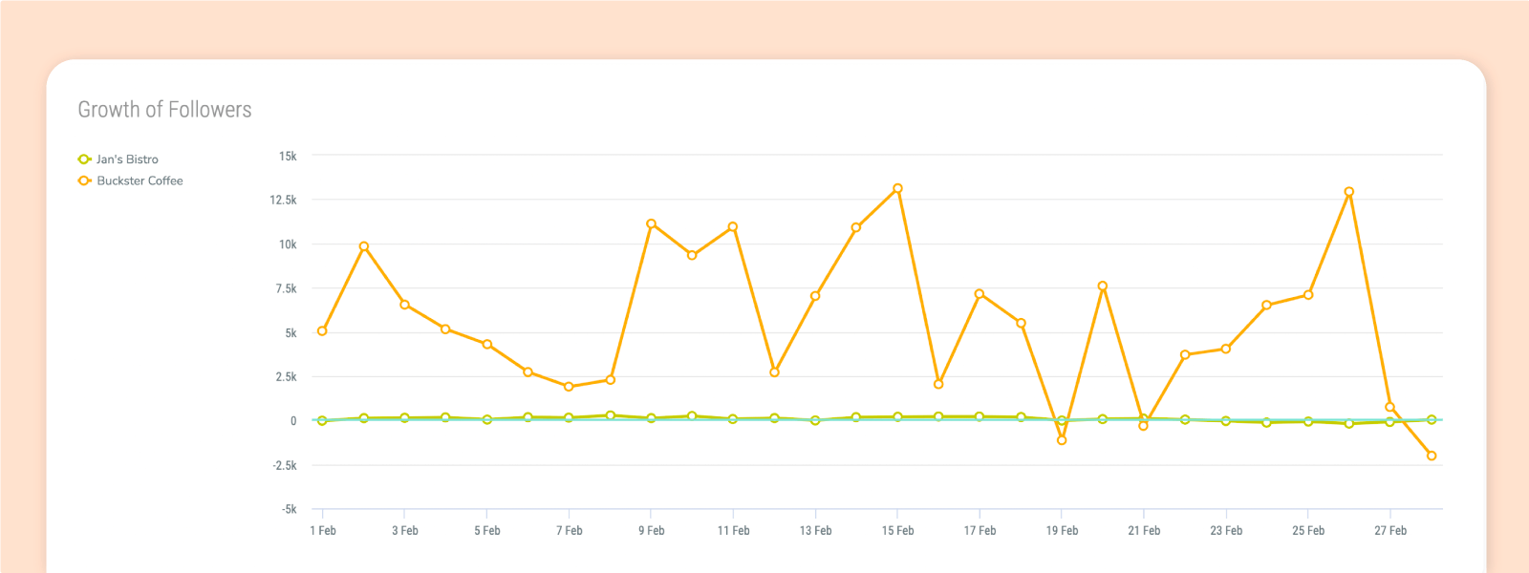The image size is (1529, 573).
Task: Toggle Buckster Coffee series via legend label
Action: pyautogui.click(x=140, y=180)
